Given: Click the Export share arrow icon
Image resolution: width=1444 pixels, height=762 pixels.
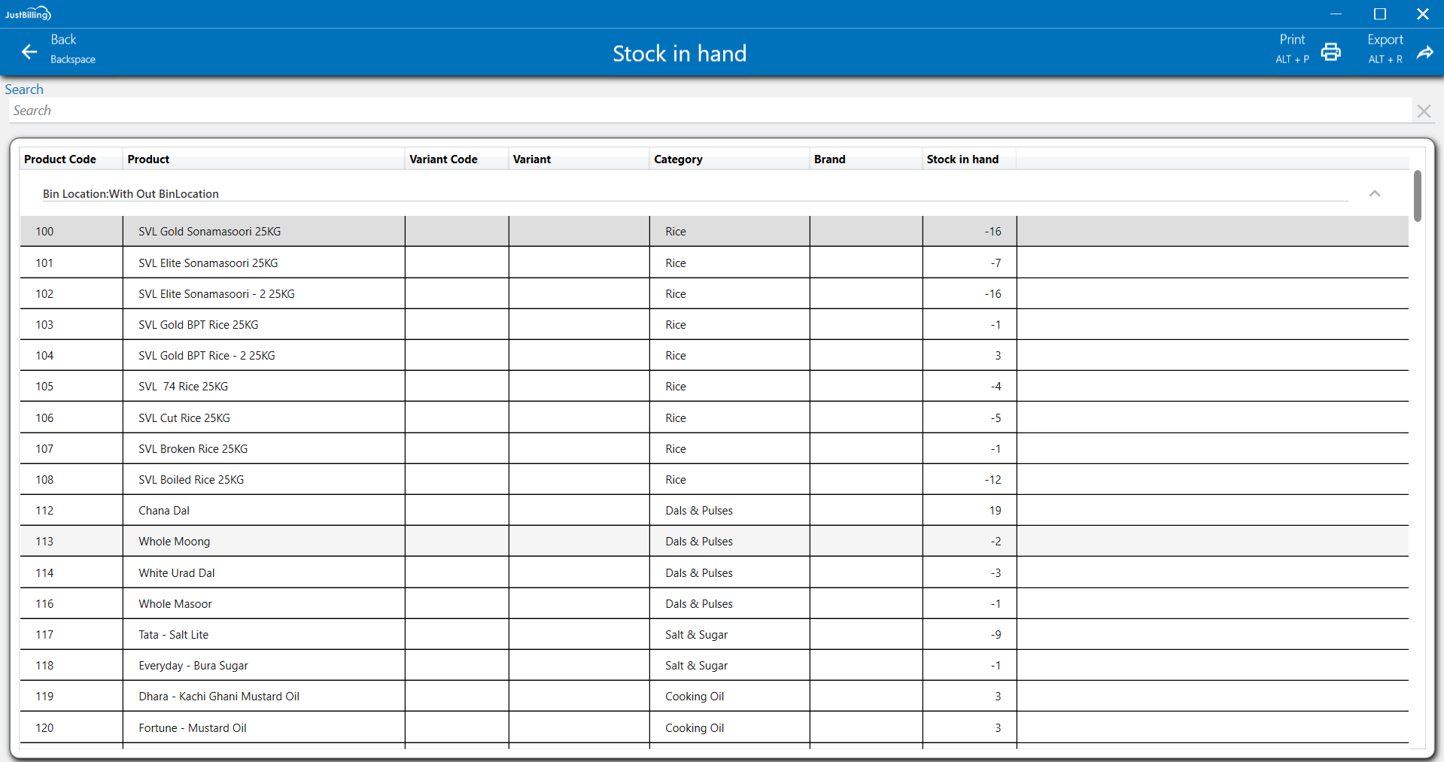Looking at the screenshot, I should point(1424,52).
